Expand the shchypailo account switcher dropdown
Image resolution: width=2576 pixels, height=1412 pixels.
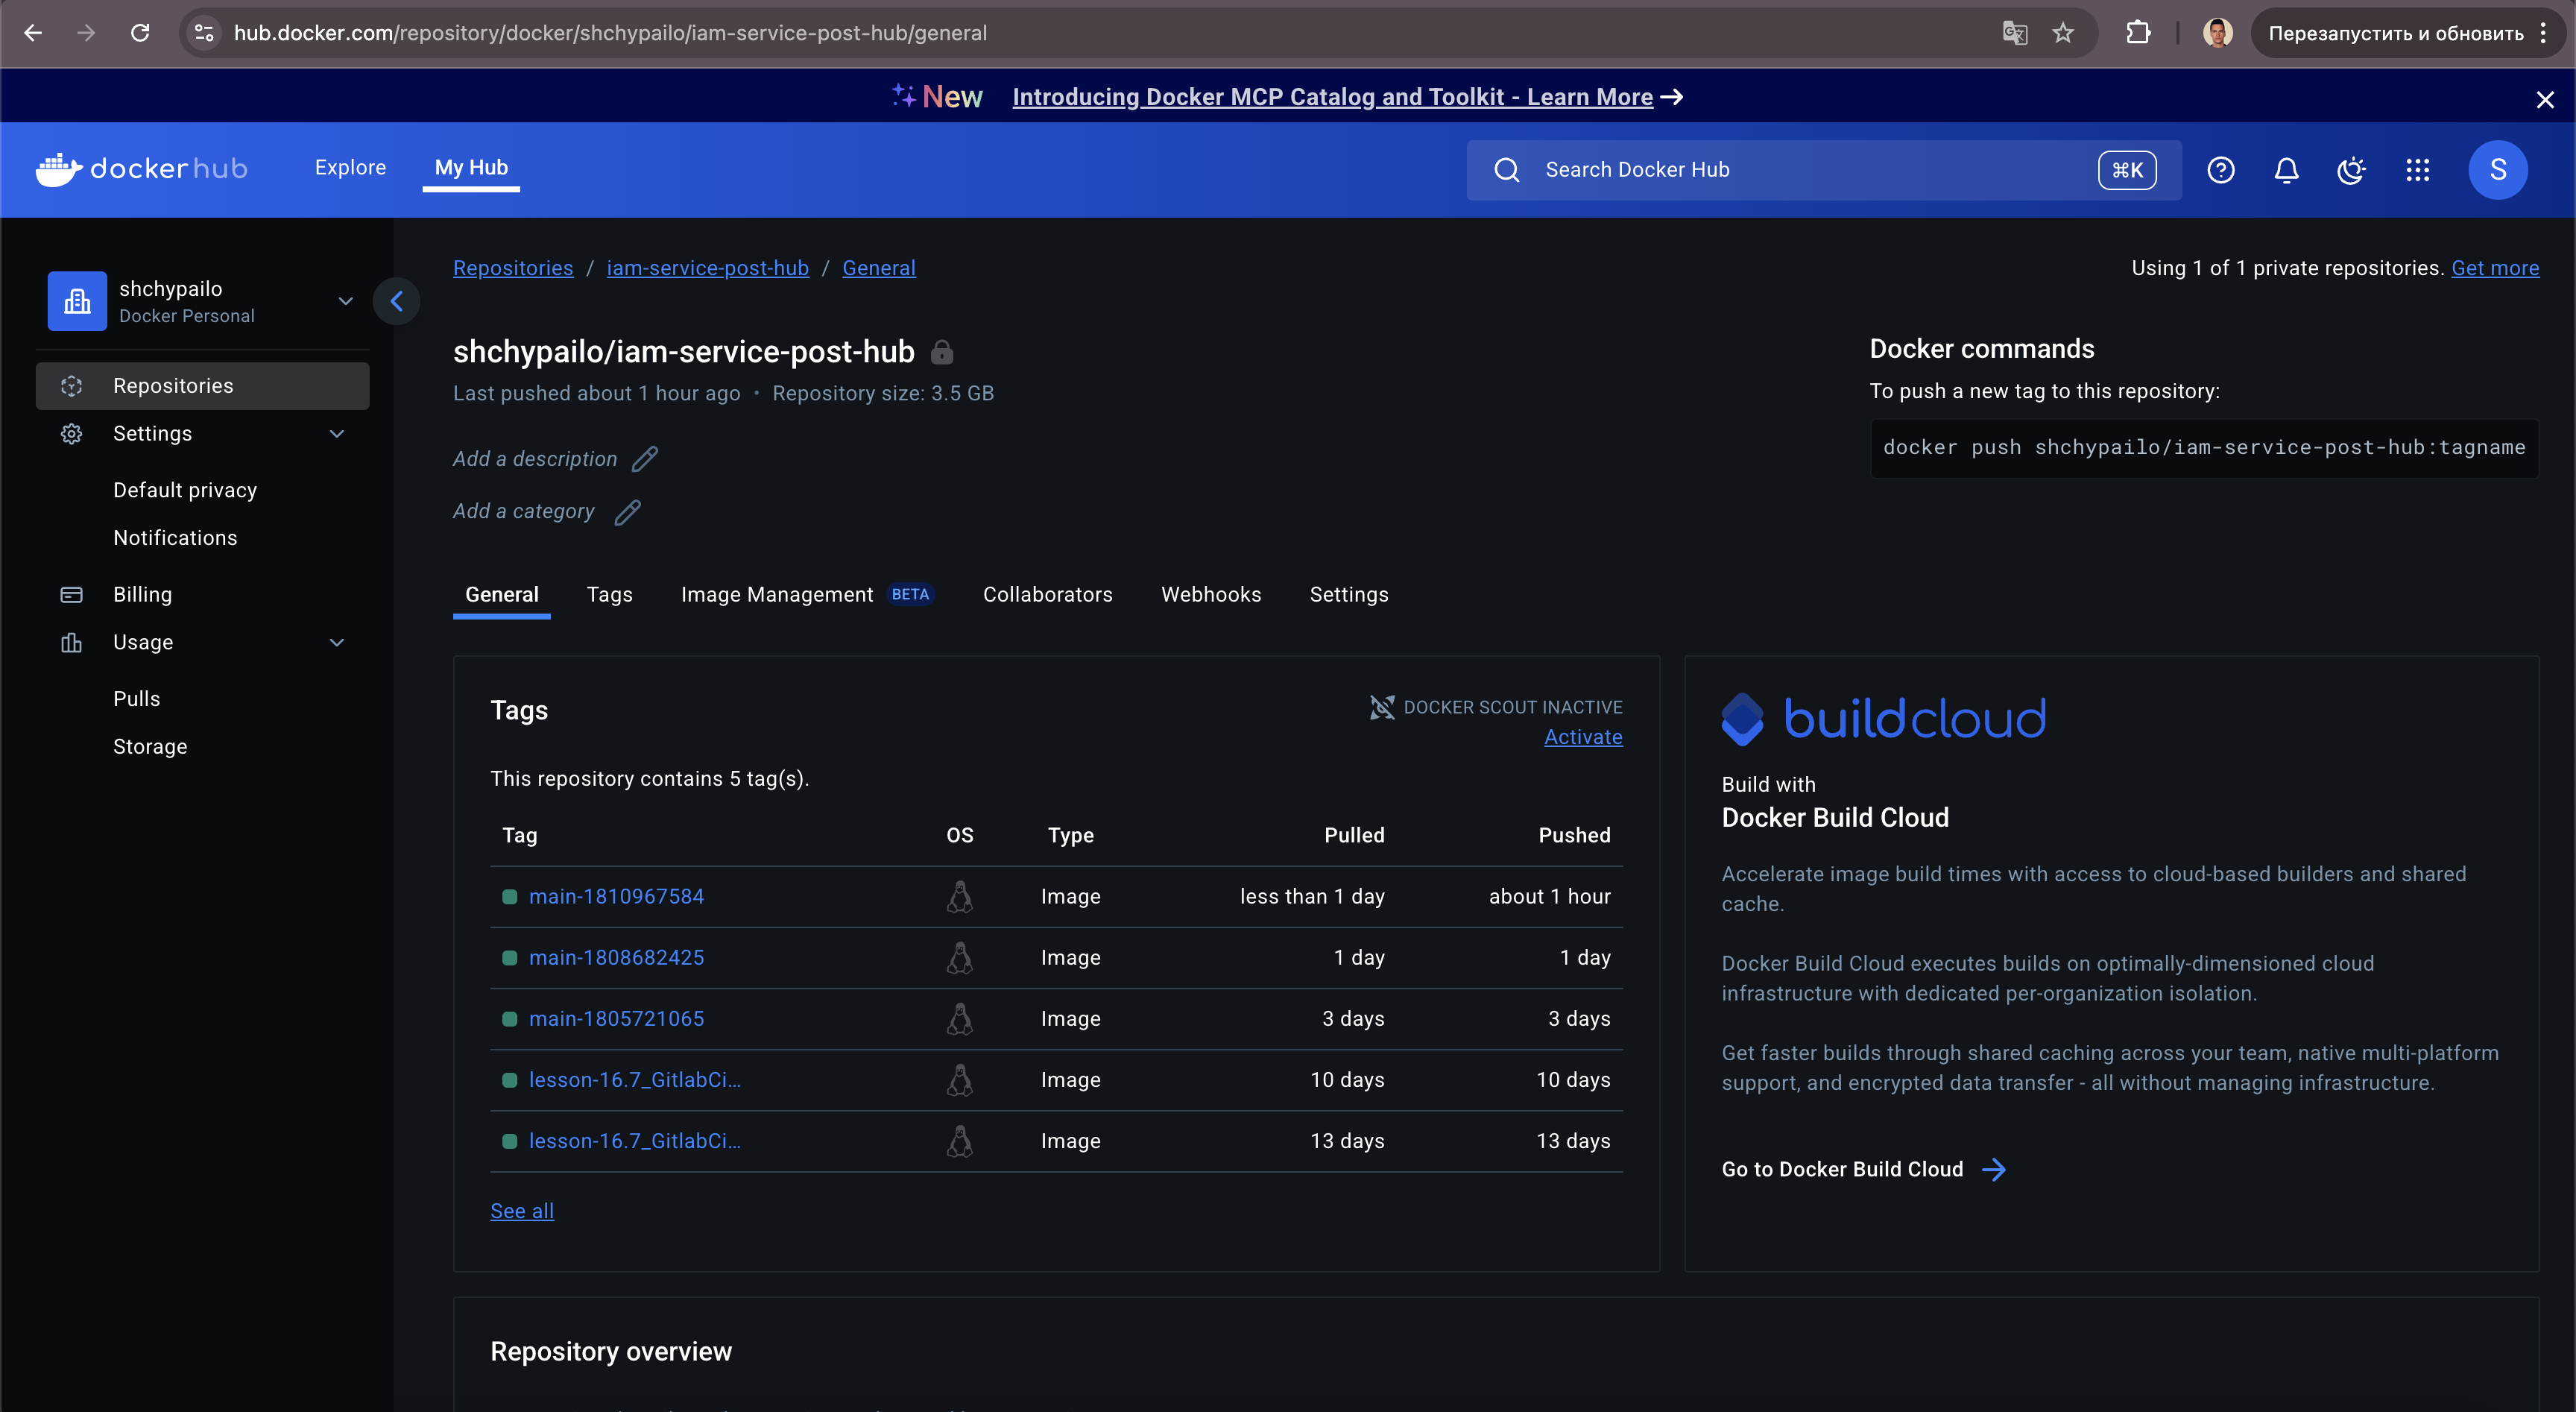tap(345, 301)
